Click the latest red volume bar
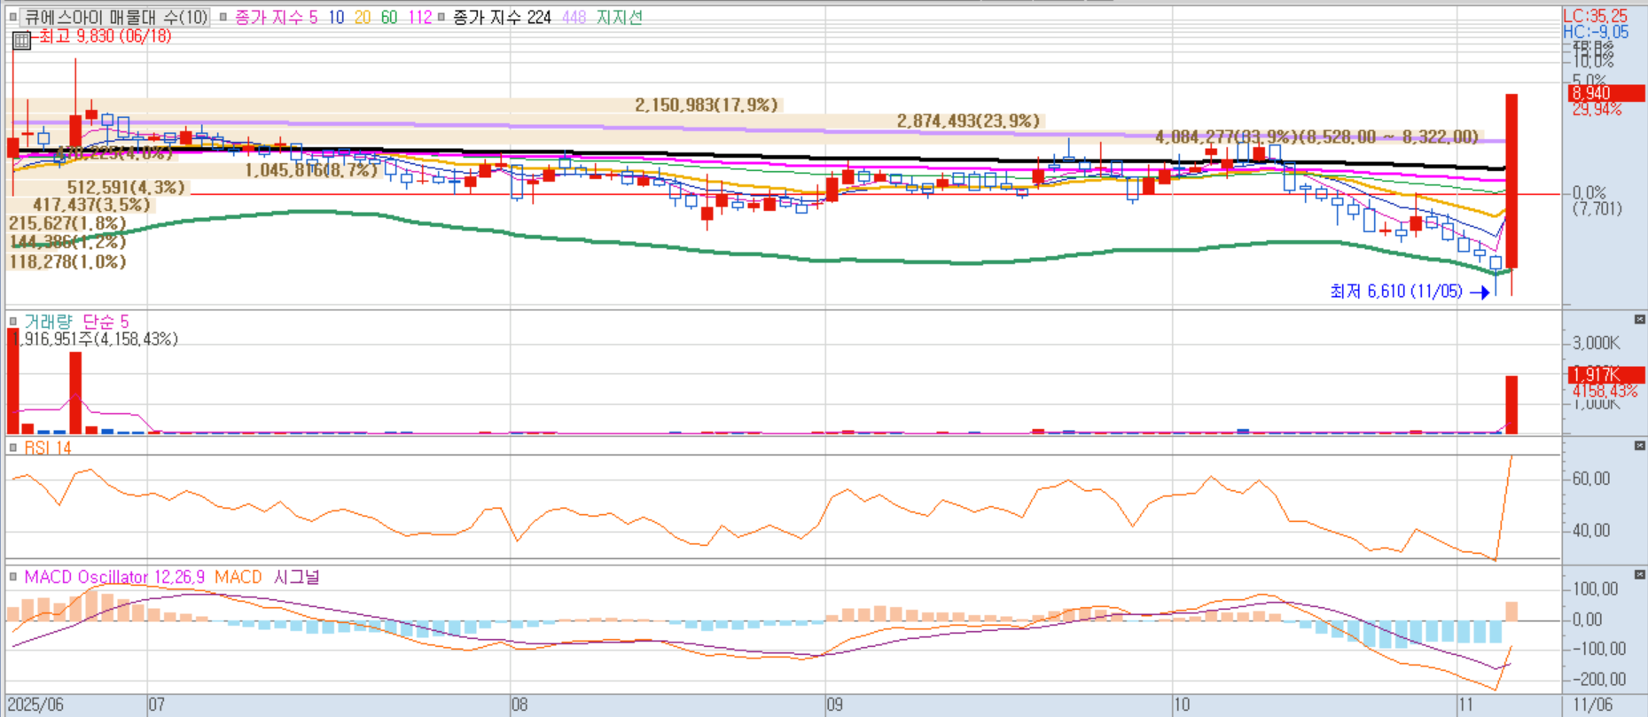 click(1511, 405)
